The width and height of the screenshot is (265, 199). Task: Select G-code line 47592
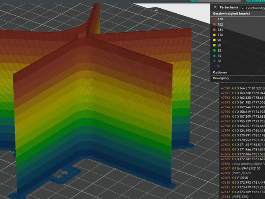pyautogui.click(x=243, y=98)
